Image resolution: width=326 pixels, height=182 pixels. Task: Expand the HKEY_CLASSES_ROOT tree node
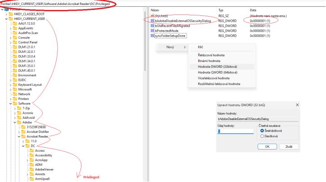(6, 14)
